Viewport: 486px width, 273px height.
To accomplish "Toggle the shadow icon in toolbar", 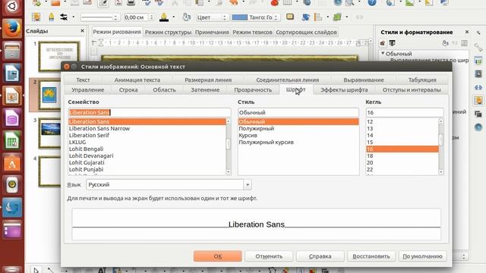I will [x=290, y=17].
